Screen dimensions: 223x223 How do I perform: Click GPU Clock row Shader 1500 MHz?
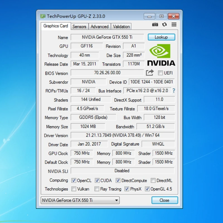(x=164, y=153)
